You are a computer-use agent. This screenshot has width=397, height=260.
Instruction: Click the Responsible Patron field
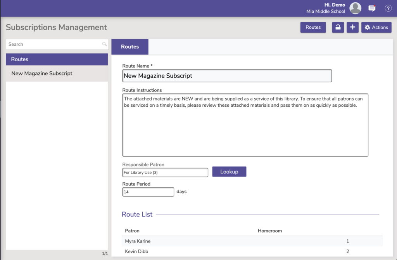(165, 172)
